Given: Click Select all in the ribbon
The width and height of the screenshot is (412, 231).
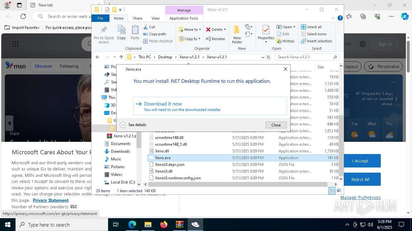Looking at the screenshot, I should point(311,27).
